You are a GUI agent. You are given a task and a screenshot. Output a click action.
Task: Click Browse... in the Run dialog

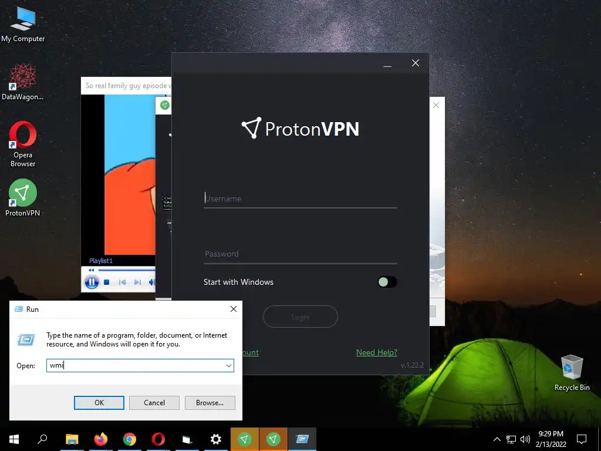point(210,403)
